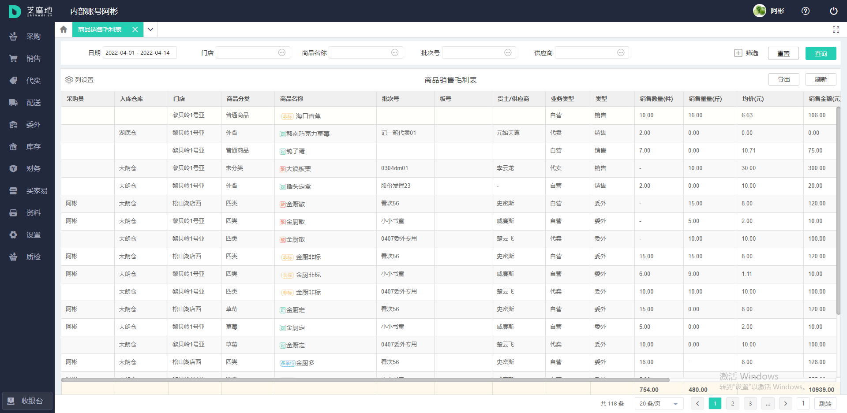Open the 资料 sidebar module

click(27, 213)
